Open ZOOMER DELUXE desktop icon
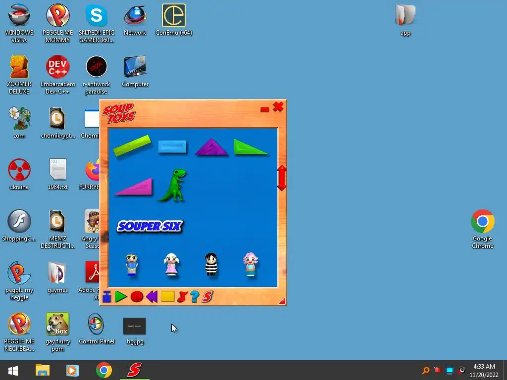The width and height of the screenshot is (507, 380). [x=19, y=75]
